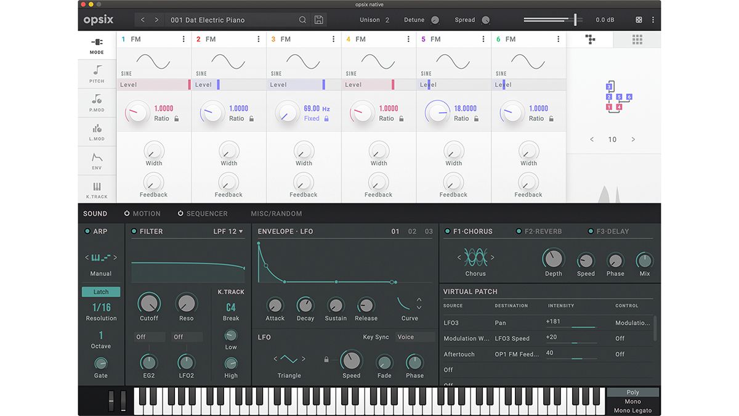Screen dimensions: 739x416
Task: Open the P.MOD page in sidebar
Action: click(97, 103)
